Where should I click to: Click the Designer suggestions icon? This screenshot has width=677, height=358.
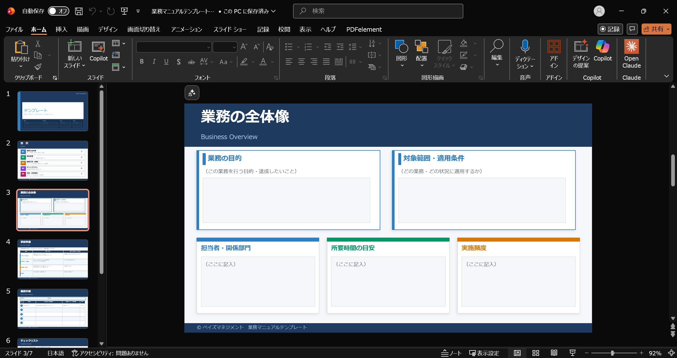pyautogui.click(x=581, y=46)
